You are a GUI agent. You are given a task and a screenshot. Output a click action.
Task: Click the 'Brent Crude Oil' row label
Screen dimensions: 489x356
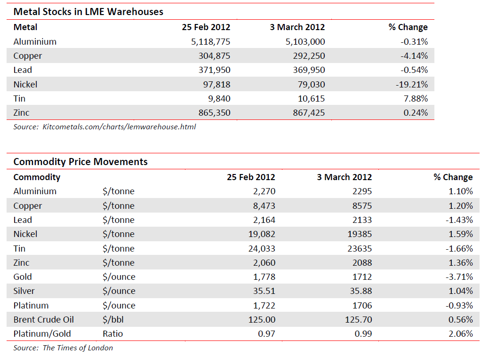(43, 320)
